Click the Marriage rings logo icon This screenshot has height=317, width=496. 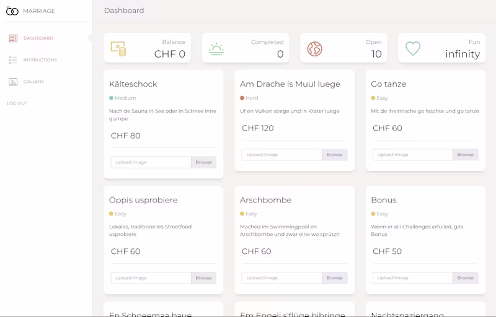coord(12,11)
